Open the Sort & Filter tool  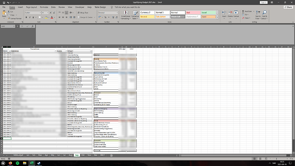[x=258, y=15]
